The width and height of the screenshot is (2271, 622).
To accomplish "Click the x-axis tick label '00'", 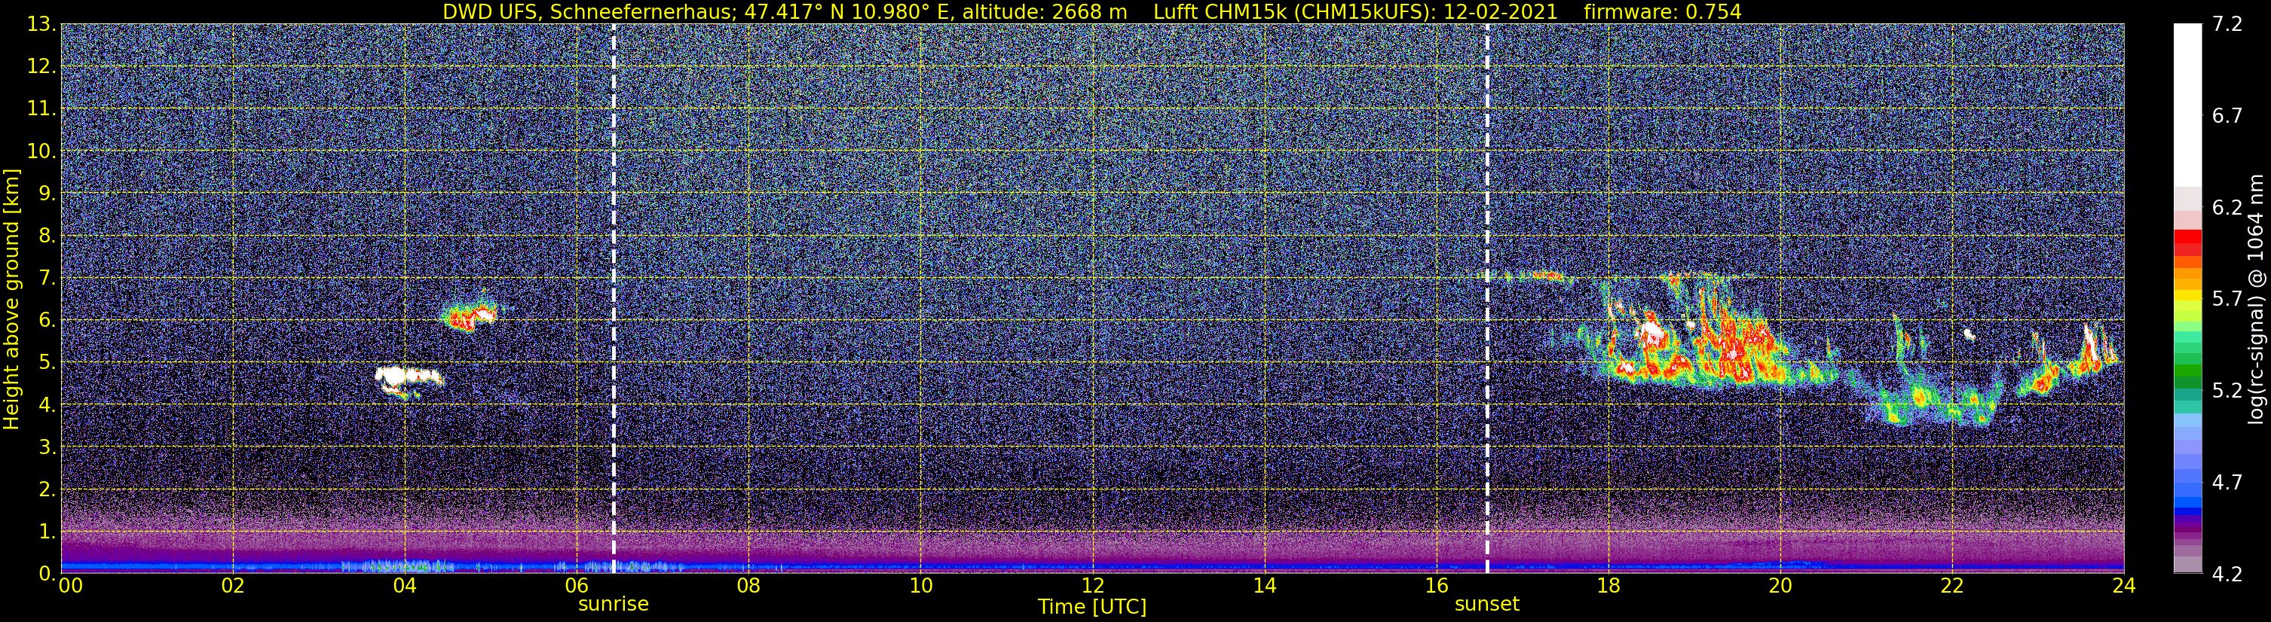I will 69,587.
